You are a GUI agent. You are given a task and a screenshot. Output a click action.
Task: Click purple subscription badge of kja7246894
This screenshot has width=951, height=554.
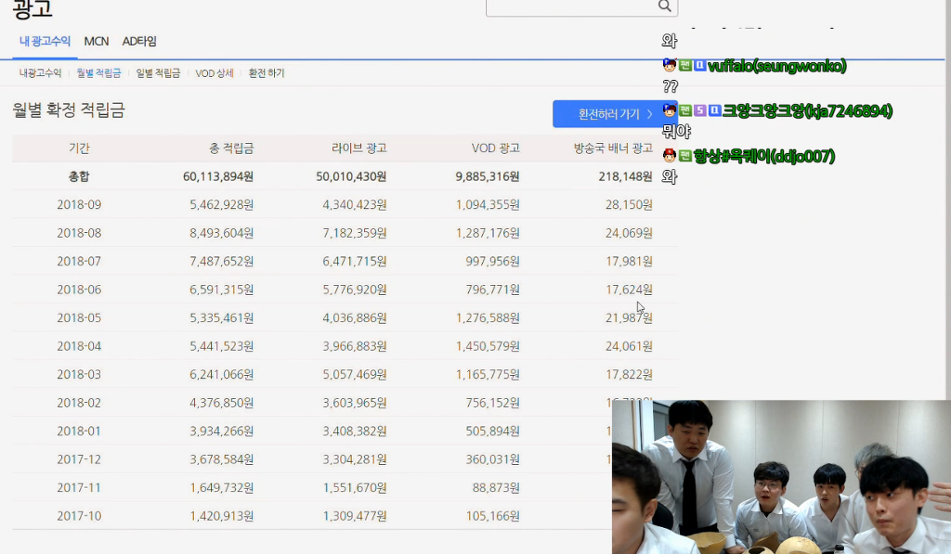tap(700, 110)
